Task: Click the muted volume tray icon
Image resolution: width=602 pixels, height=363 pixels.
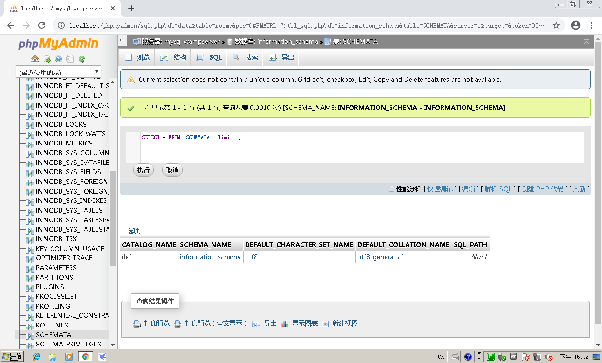Action: coord(549,357)
